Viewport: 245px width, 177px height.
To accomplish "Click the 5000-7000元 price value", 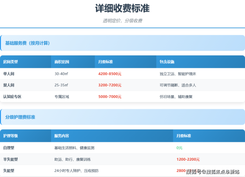I will 110,97.
